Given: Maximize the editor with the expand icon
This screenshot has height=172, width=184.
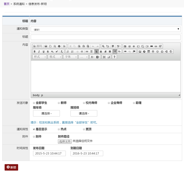Looking at the screenshot, I should (104, 57).
